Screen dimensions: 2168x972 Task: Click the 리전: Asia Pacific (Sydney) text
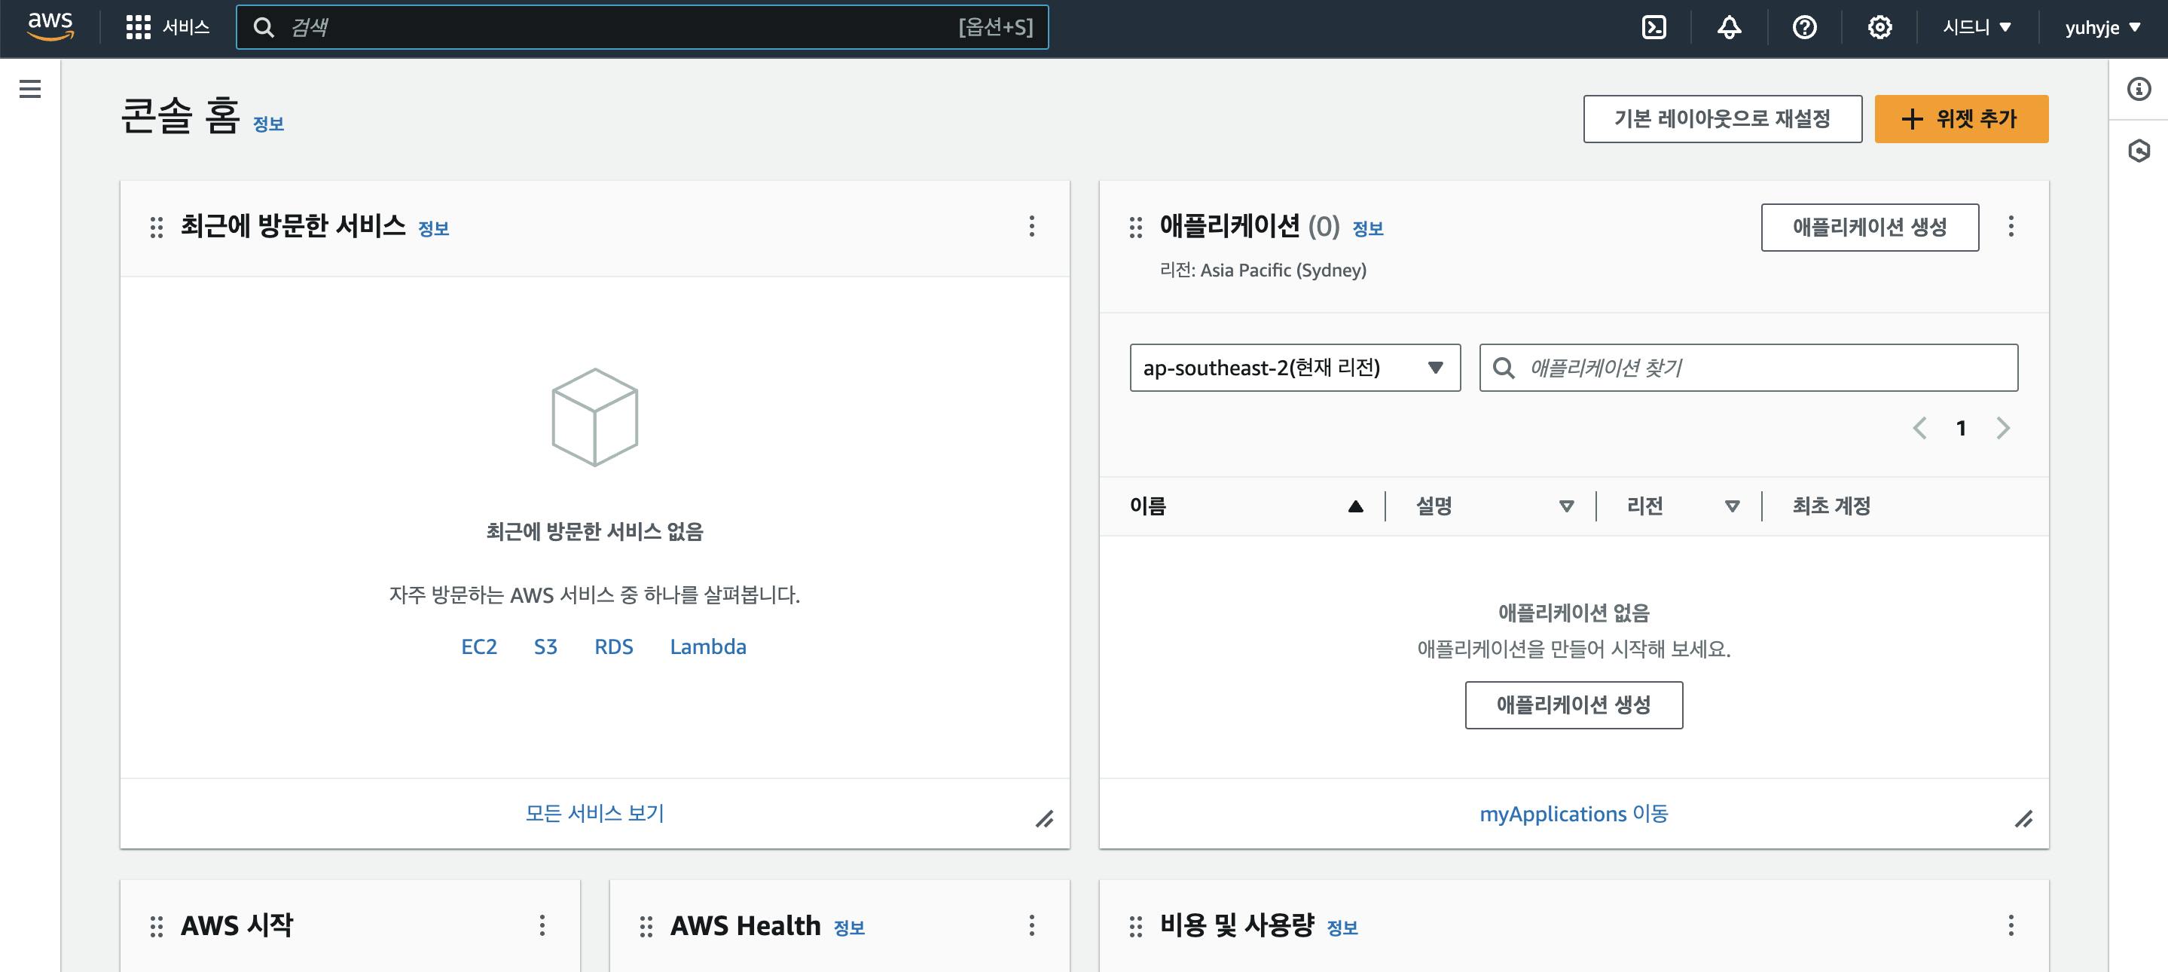pyautogui.click(x=1263, y=271)
